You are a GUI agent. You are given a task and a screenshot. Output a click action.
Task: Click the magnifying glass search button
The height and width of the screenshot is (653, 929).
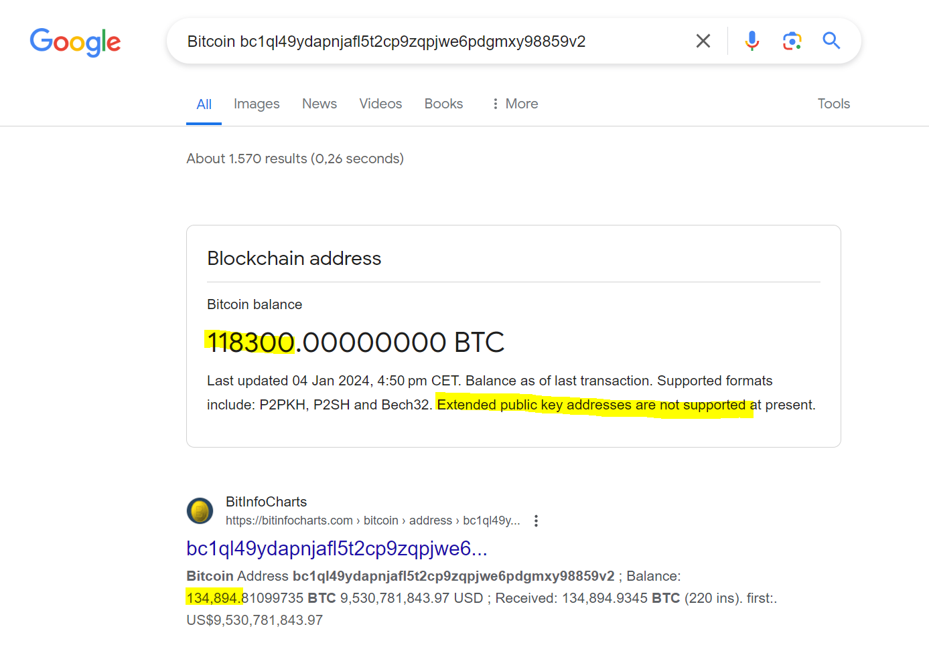coord(831,41)
